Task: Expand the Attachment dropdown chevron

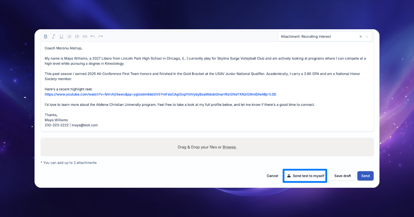Action: click(367, 37)
